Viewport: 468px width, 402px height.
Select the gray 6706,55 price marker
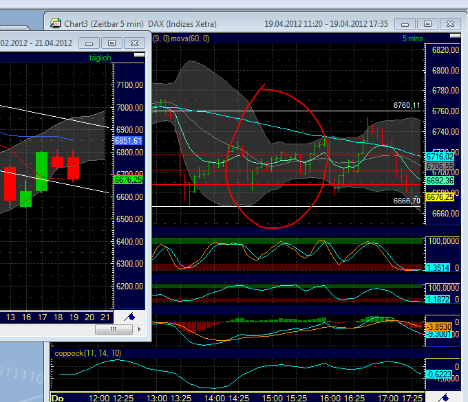(x=440, y=166)
